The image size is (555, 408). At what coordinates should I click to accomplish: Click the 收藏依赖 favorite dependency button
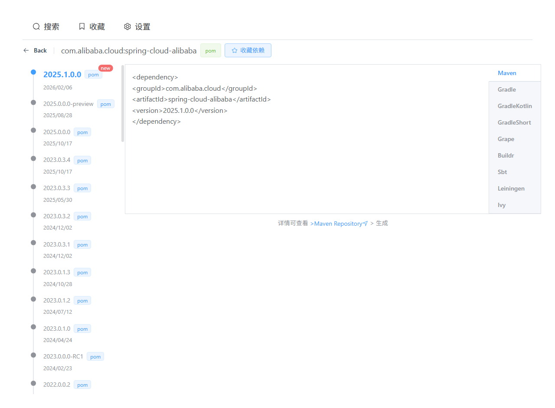(248, 50)
